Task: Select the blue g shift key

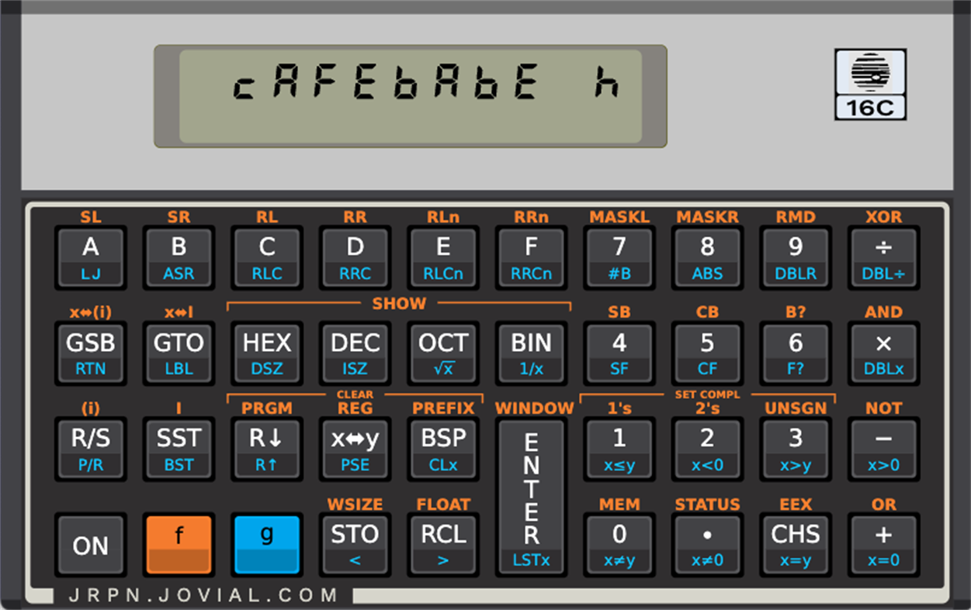Action: 267,544
